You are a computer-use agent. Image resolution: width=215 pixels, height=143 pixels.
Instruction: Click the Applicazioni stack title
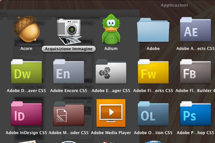pyautogui.click(x=174, y=5)
